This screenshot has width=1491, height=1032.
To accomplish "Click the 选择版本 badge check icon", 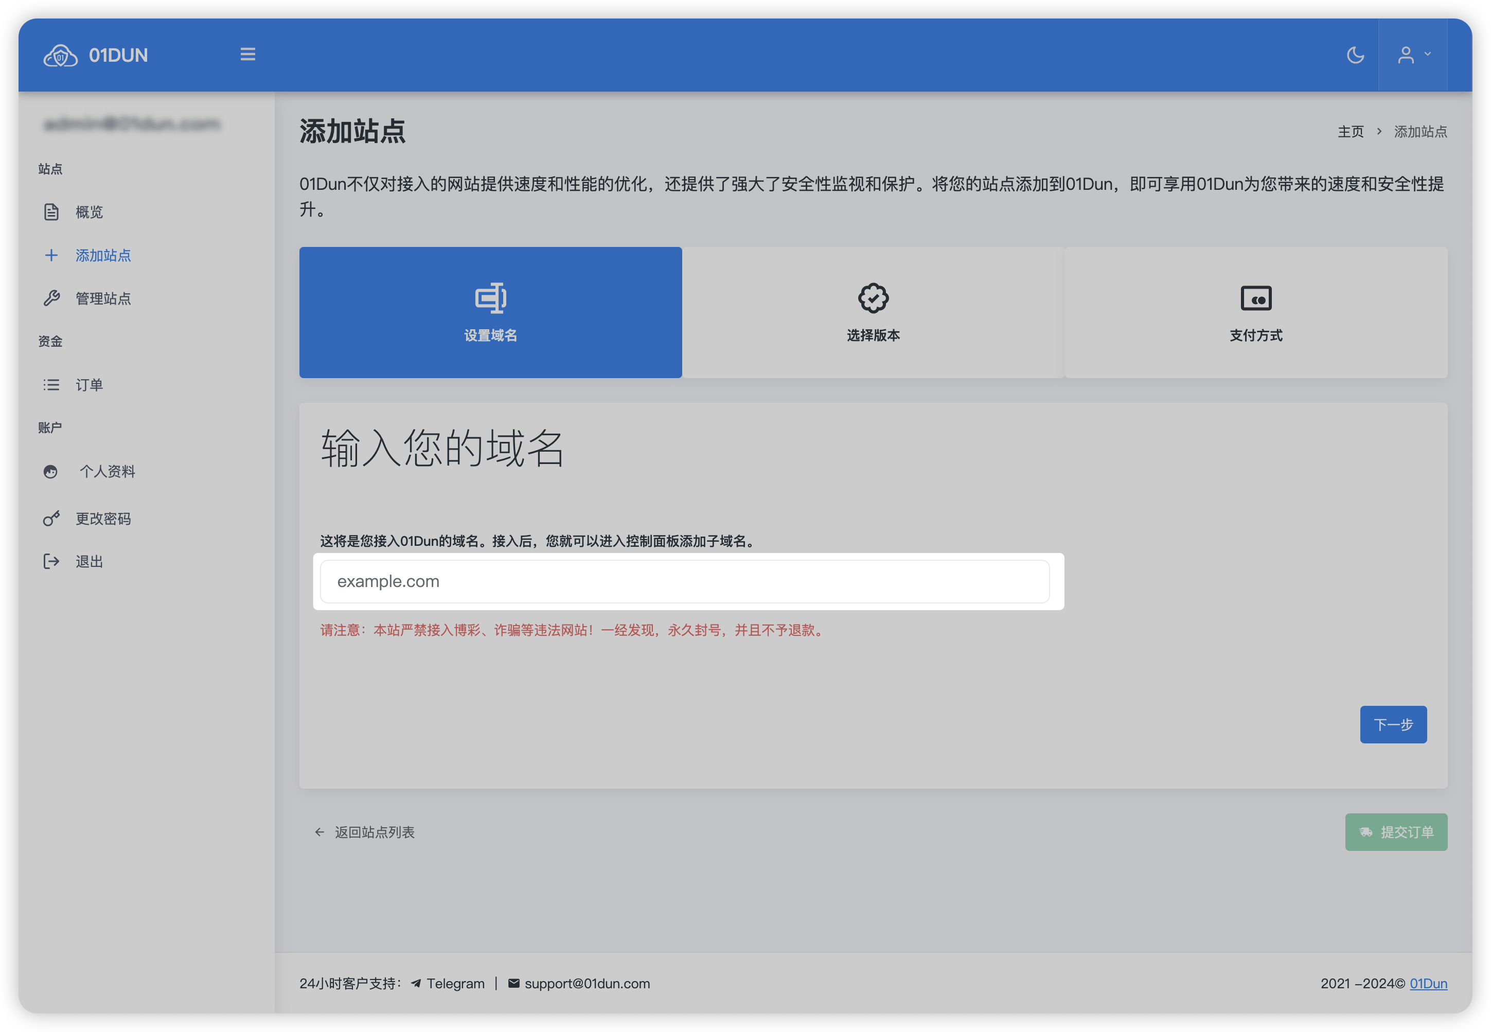I will 874,298.
